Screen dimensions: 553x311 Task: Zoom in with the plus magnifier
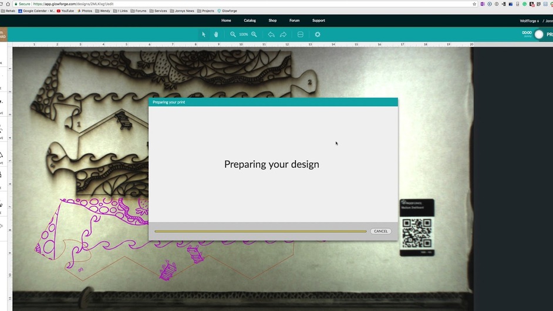coord(254,35)
